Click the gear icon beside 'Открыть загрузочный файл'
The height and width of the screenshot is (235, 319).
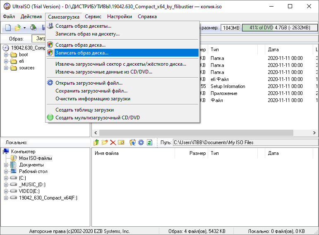[50, 83]
